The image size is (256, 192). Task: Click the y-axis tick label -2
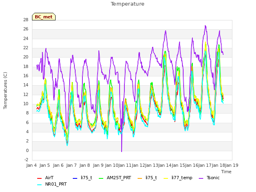(26, 160)
